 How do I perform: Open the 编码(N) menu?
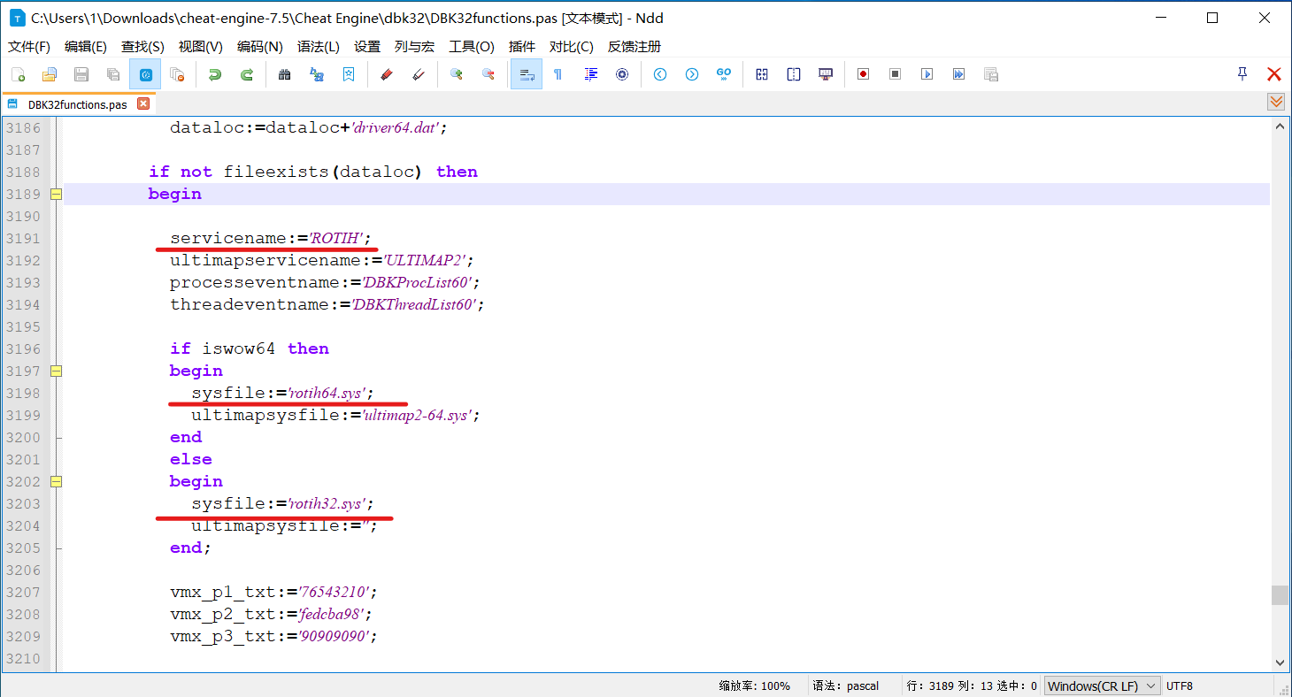260,47
